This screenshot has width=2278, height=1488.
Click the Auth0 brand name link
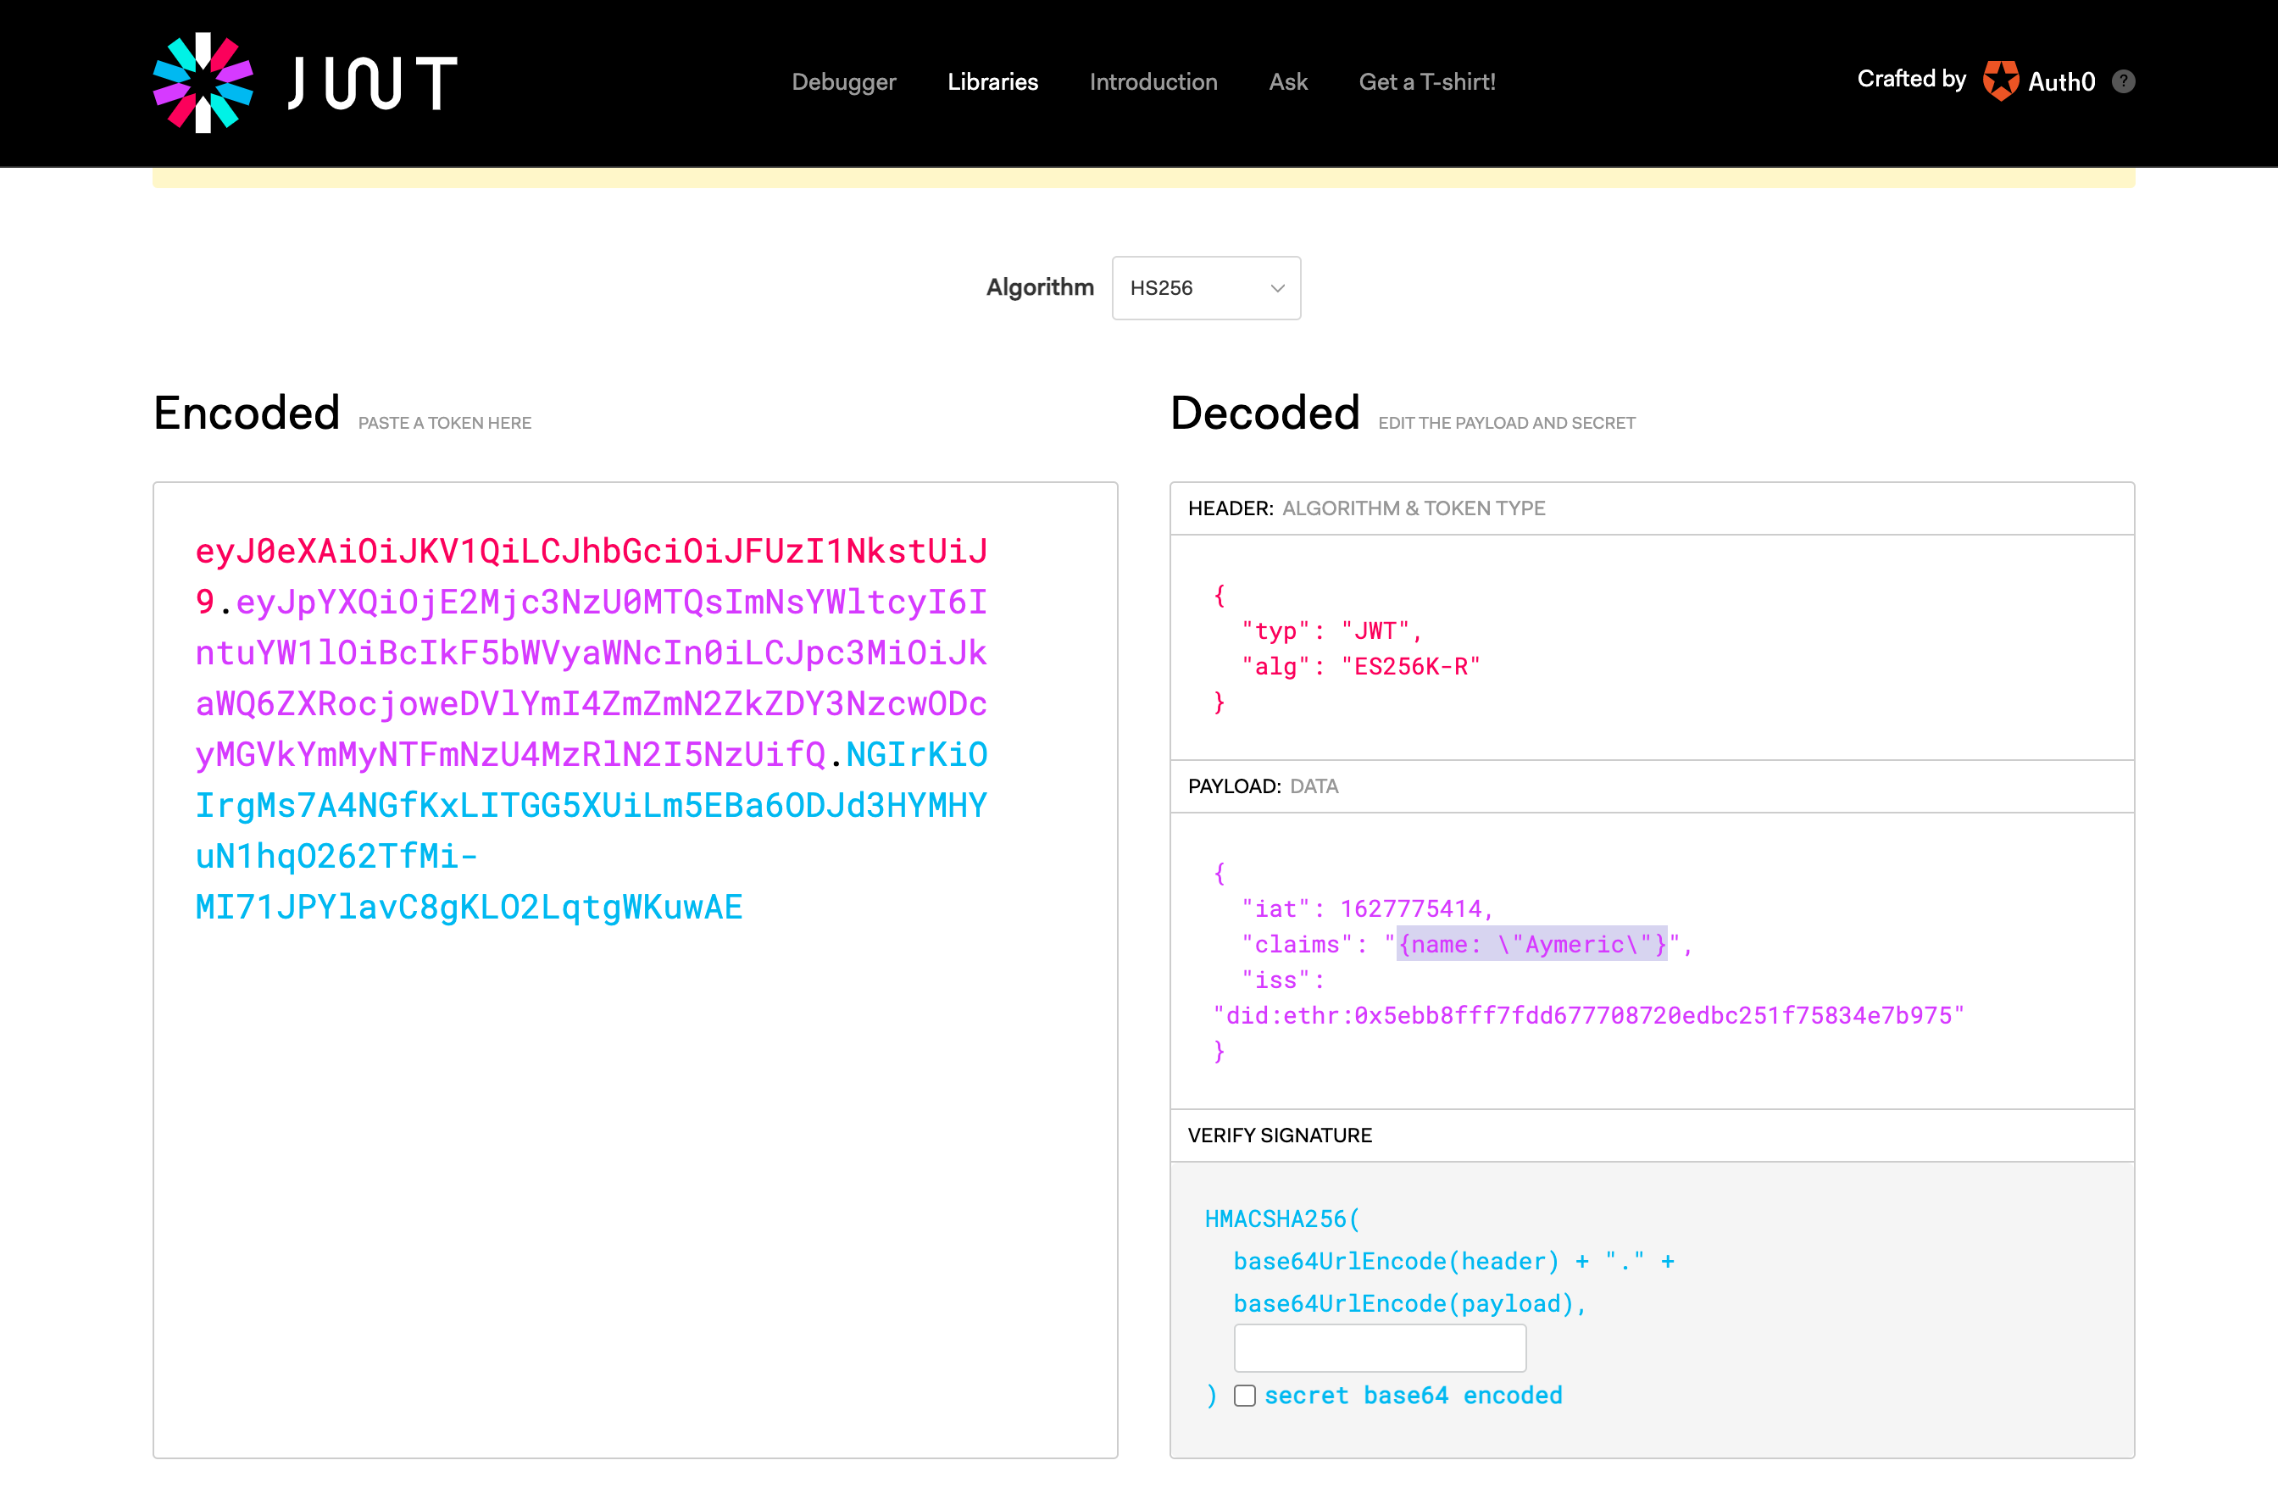click(x=2061, y=82)
